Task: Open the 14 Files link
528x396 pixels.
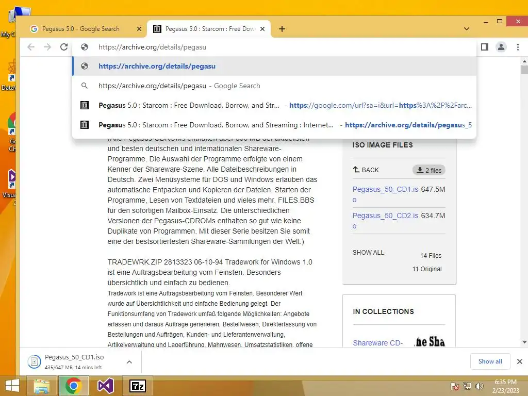Action: 431,256
